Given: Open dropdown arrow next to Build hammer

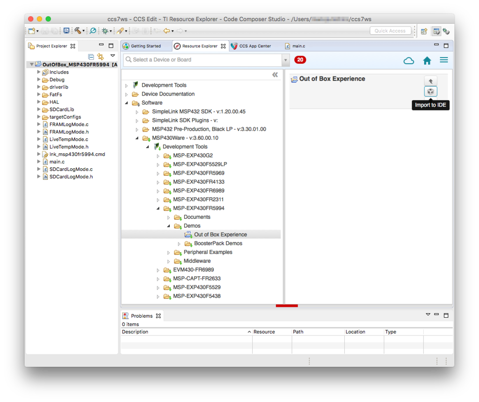Looking at the screenshot, I should point(83,31).
